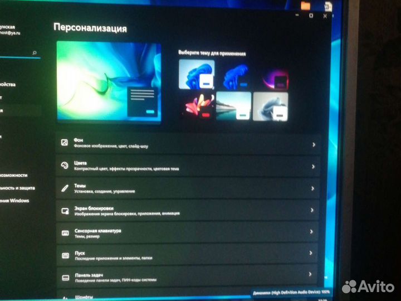The image size is (401, 301).
Task: Open the Панель задач settings row
Action: tap(187, 277)
